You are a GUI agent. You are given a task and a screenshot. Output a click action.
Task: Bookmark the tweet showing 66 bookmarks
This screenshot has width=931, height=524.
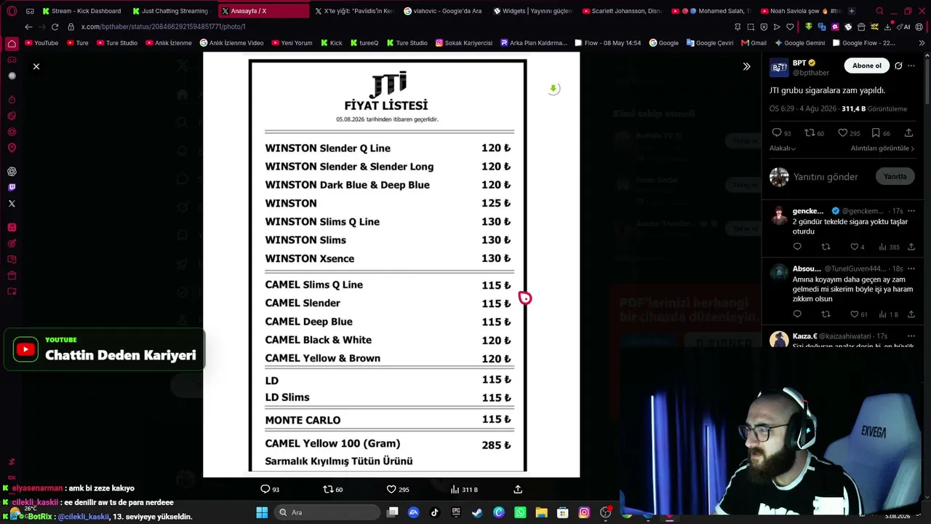point(881,133)
